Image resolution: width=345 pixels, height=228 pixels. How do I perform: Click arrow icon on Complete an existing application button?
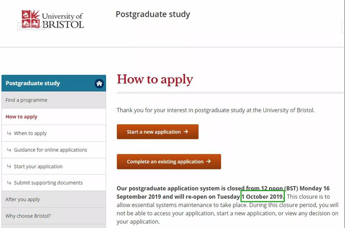(209, 161)
